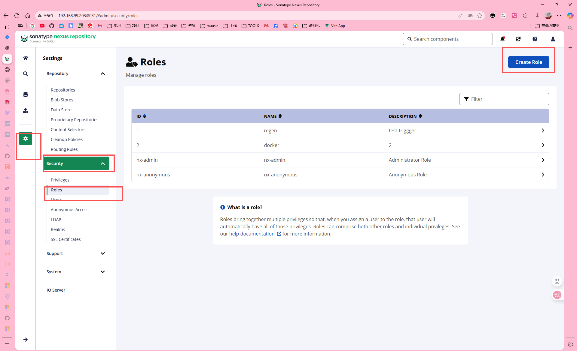The height and width of the screenshot is (351, 577).
Task: Expand the System settings section
Action: (x=103, y=272)
